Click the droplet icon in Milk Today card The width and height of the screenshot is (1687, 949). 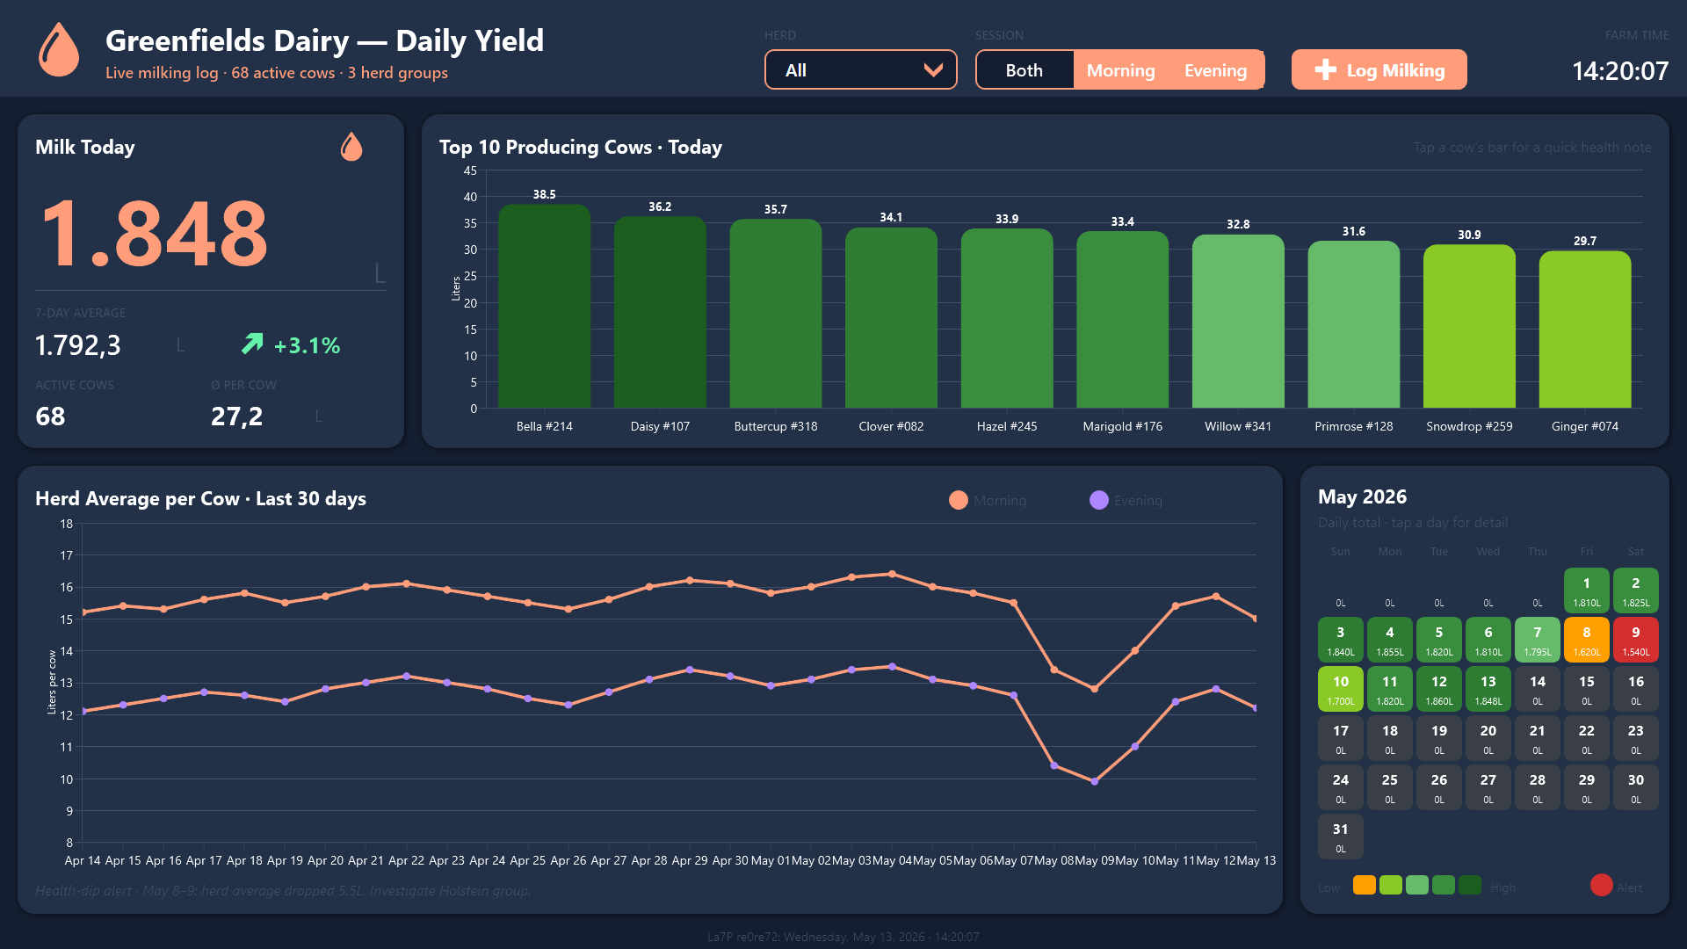[351, 147]
